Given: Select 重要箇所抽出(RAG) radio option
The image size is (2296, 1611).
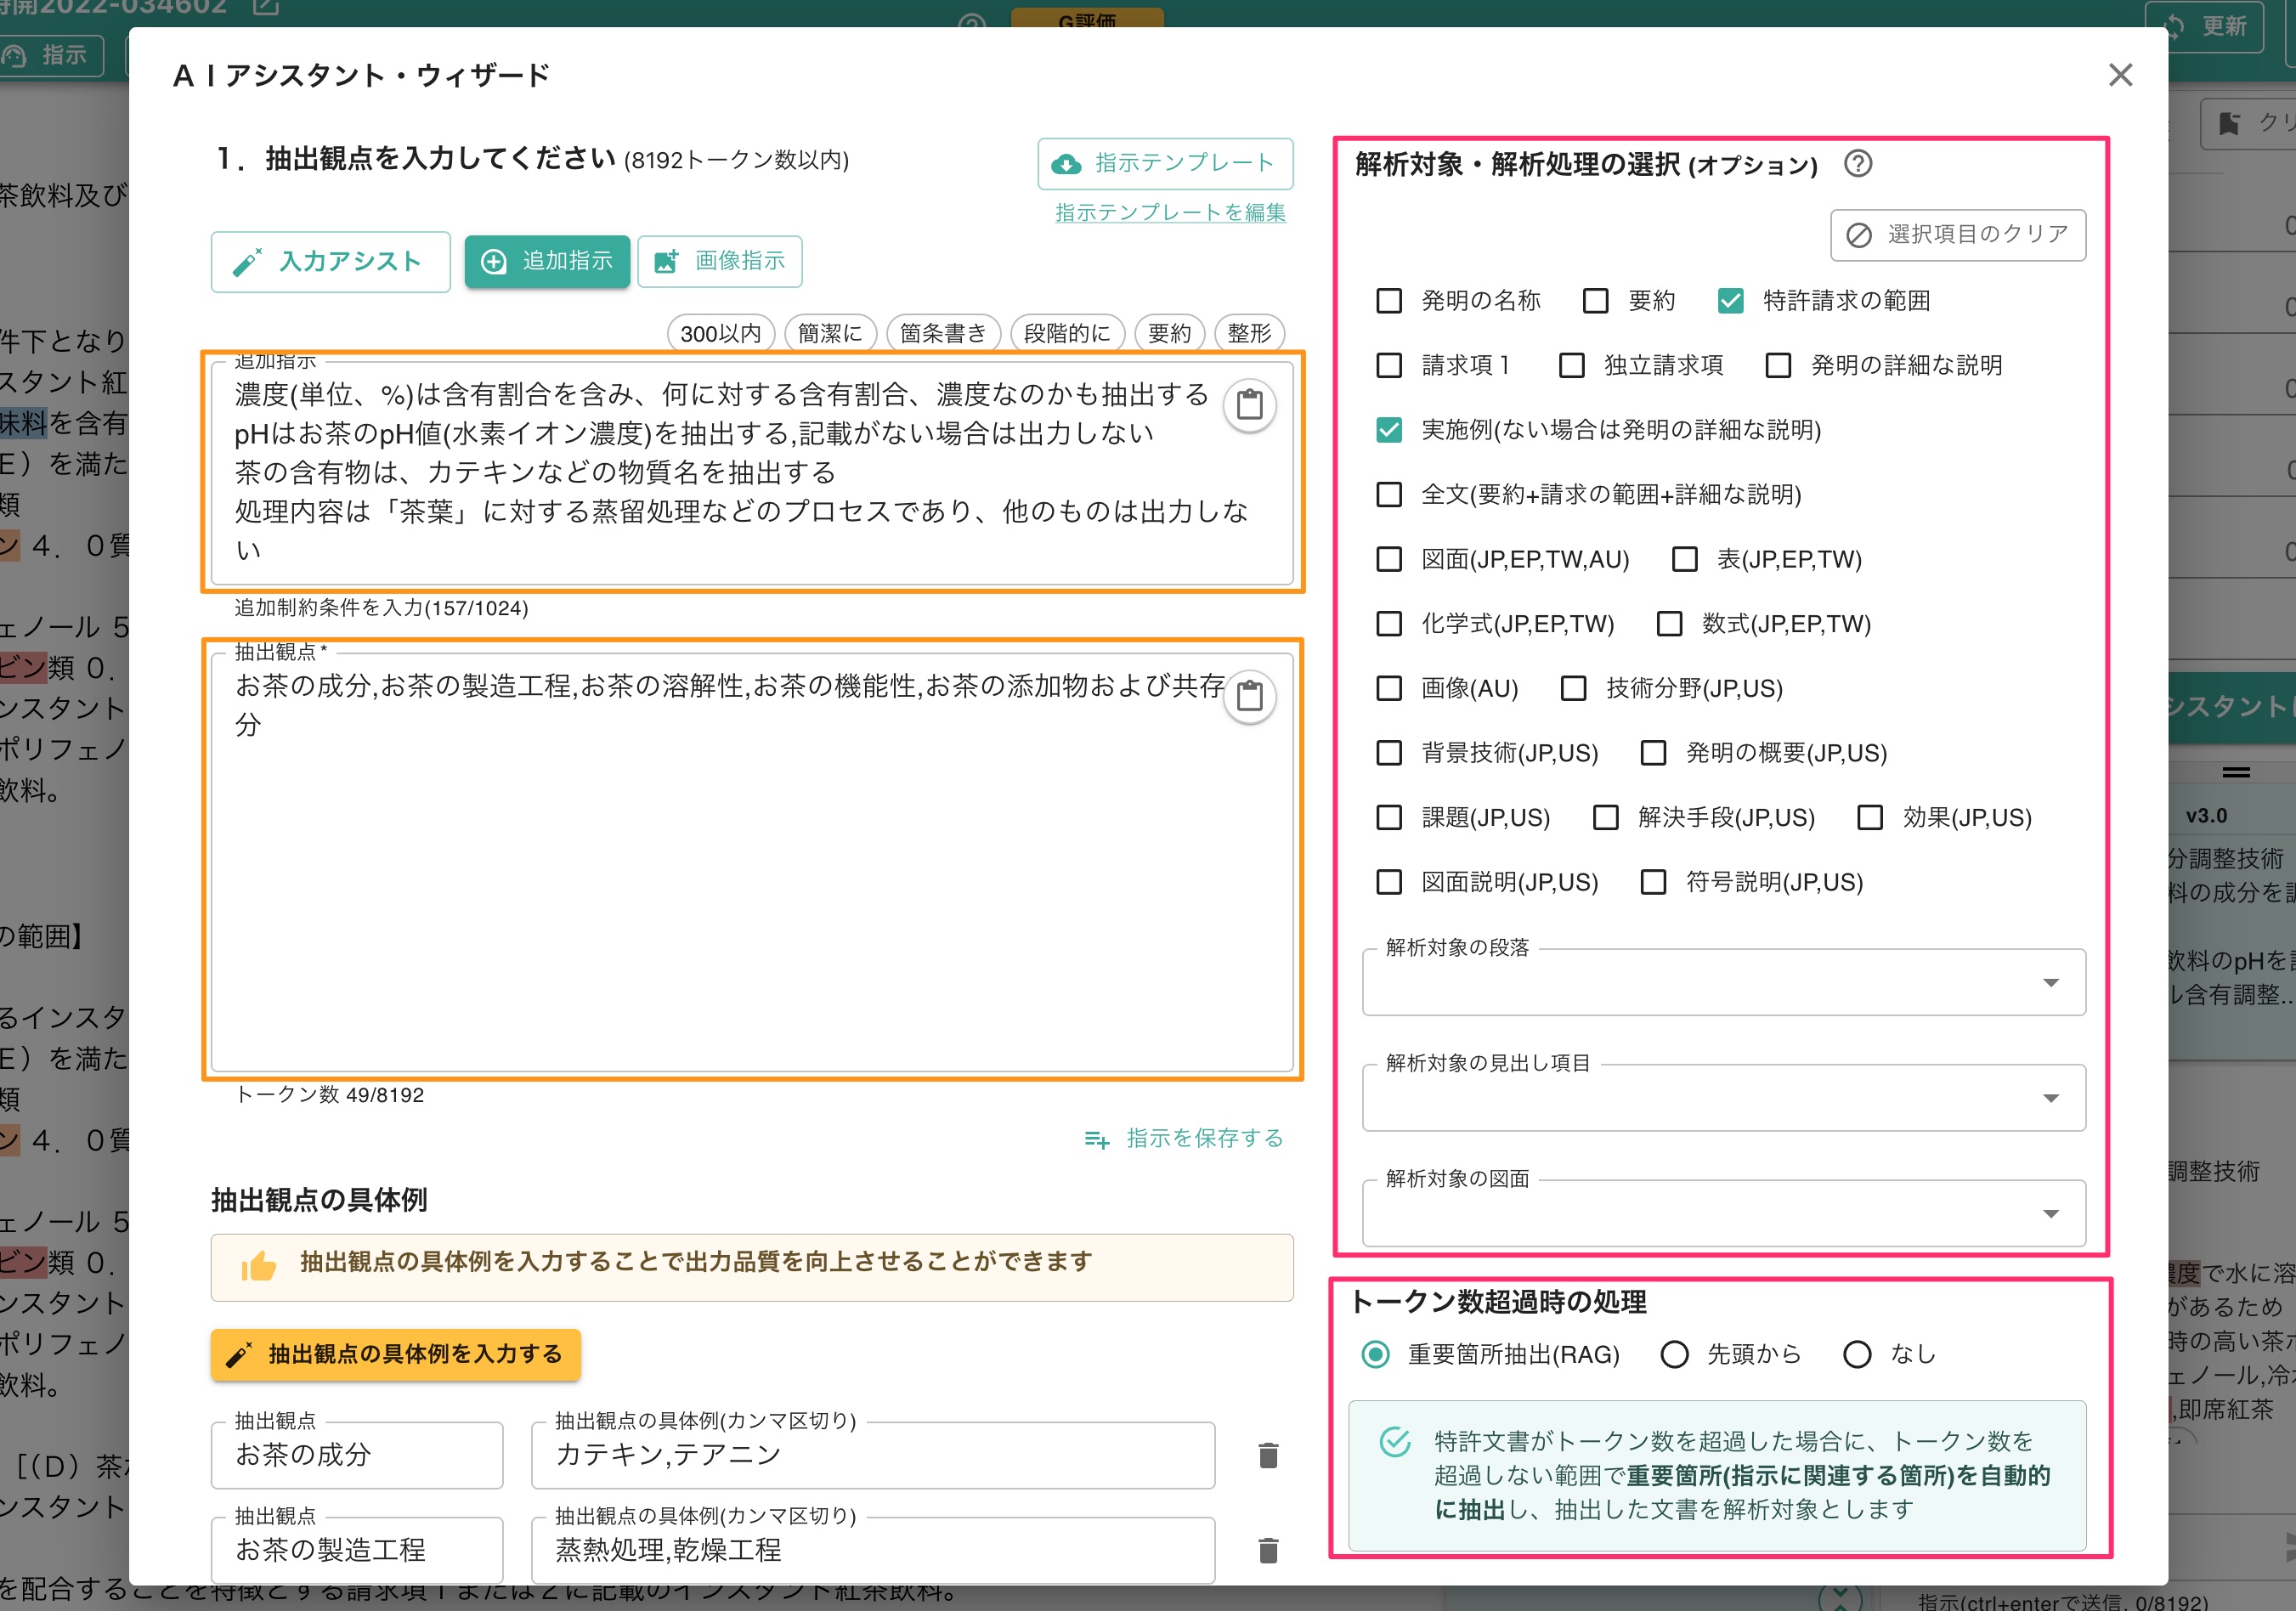Looking at the screenshot, I should [1375, 1355].
